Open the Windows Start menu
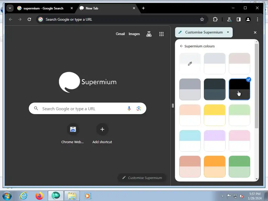This screenshot has height=201, width=268. pyautogui.click(x=7, y=196)
